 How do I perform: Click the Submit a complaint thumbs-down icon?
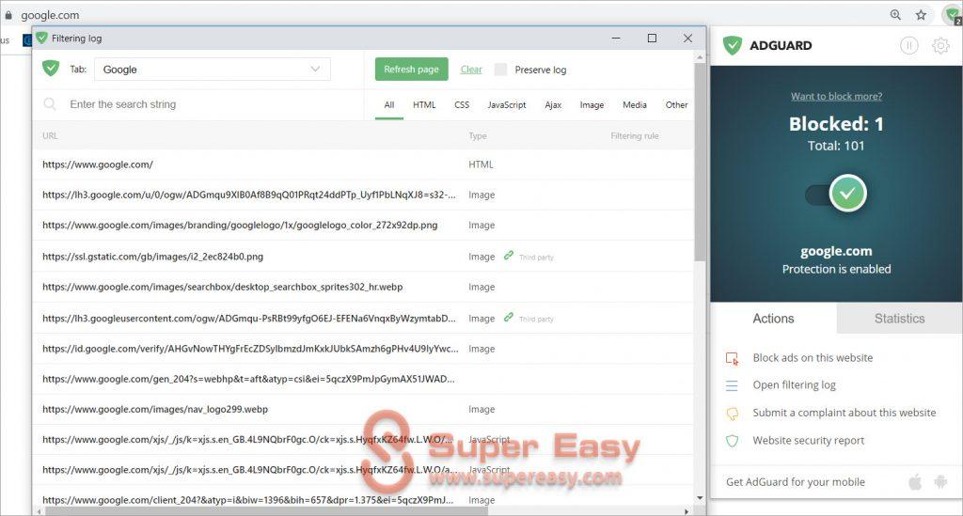point(732,414)
